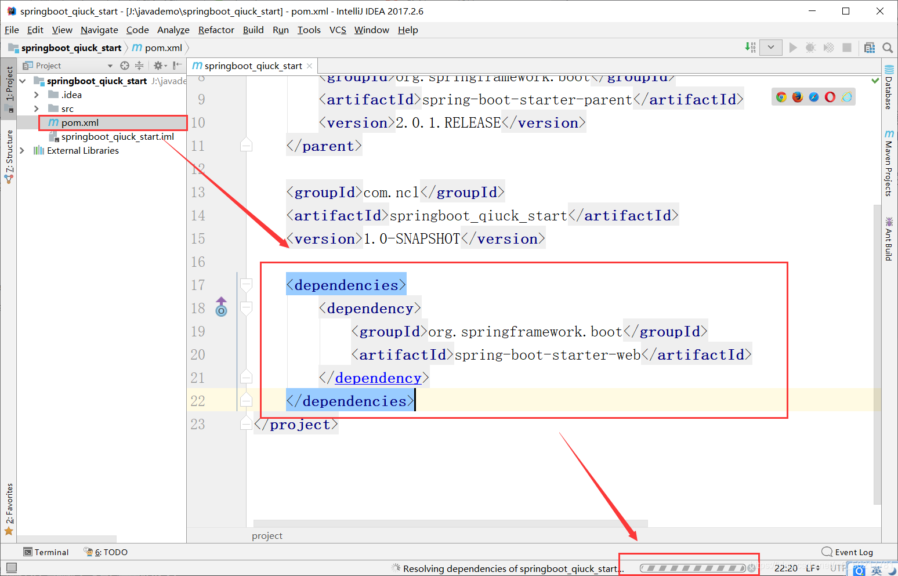Collapse springboot_qiuck_start root node
898x576 pixels.
(23, 81)
